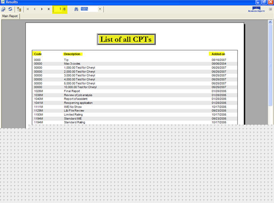
Task: Click the Standard IME description
Action: pos(73,119)
